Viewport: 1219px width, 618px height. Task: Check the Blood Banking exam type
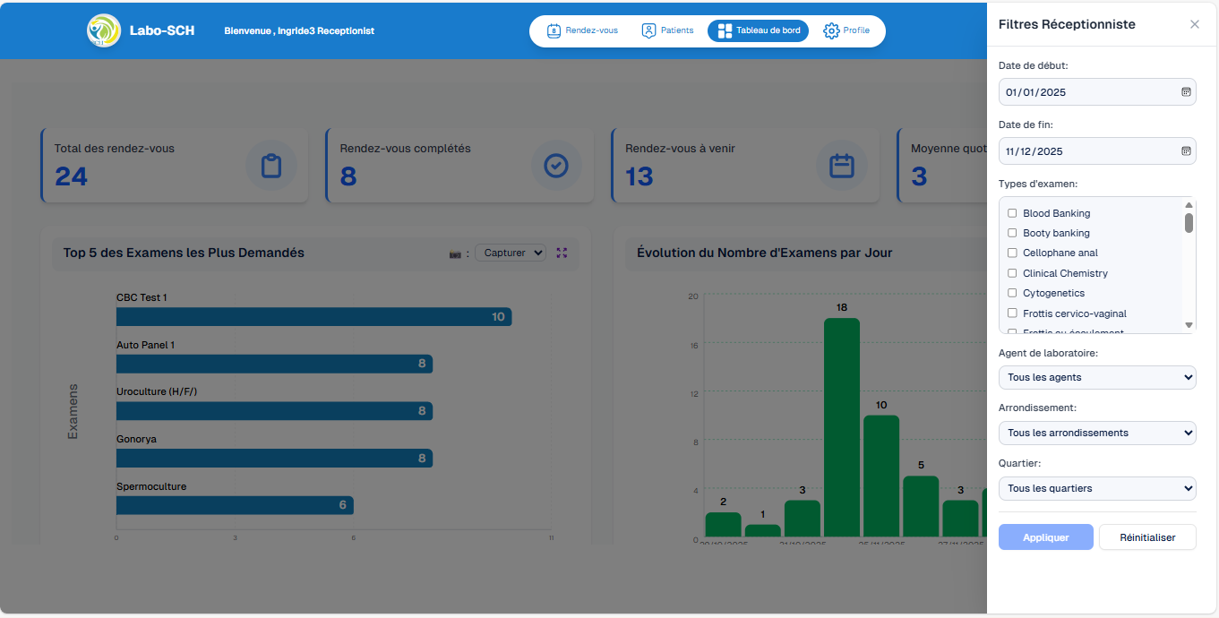[1012, 213]
